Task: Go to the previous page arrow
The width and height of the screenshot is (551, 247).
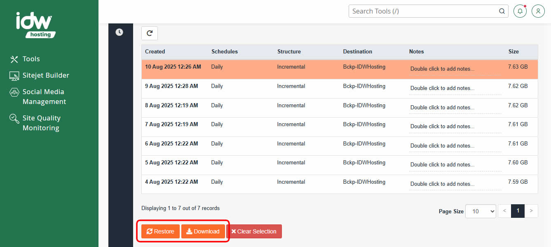Action: 504,211
